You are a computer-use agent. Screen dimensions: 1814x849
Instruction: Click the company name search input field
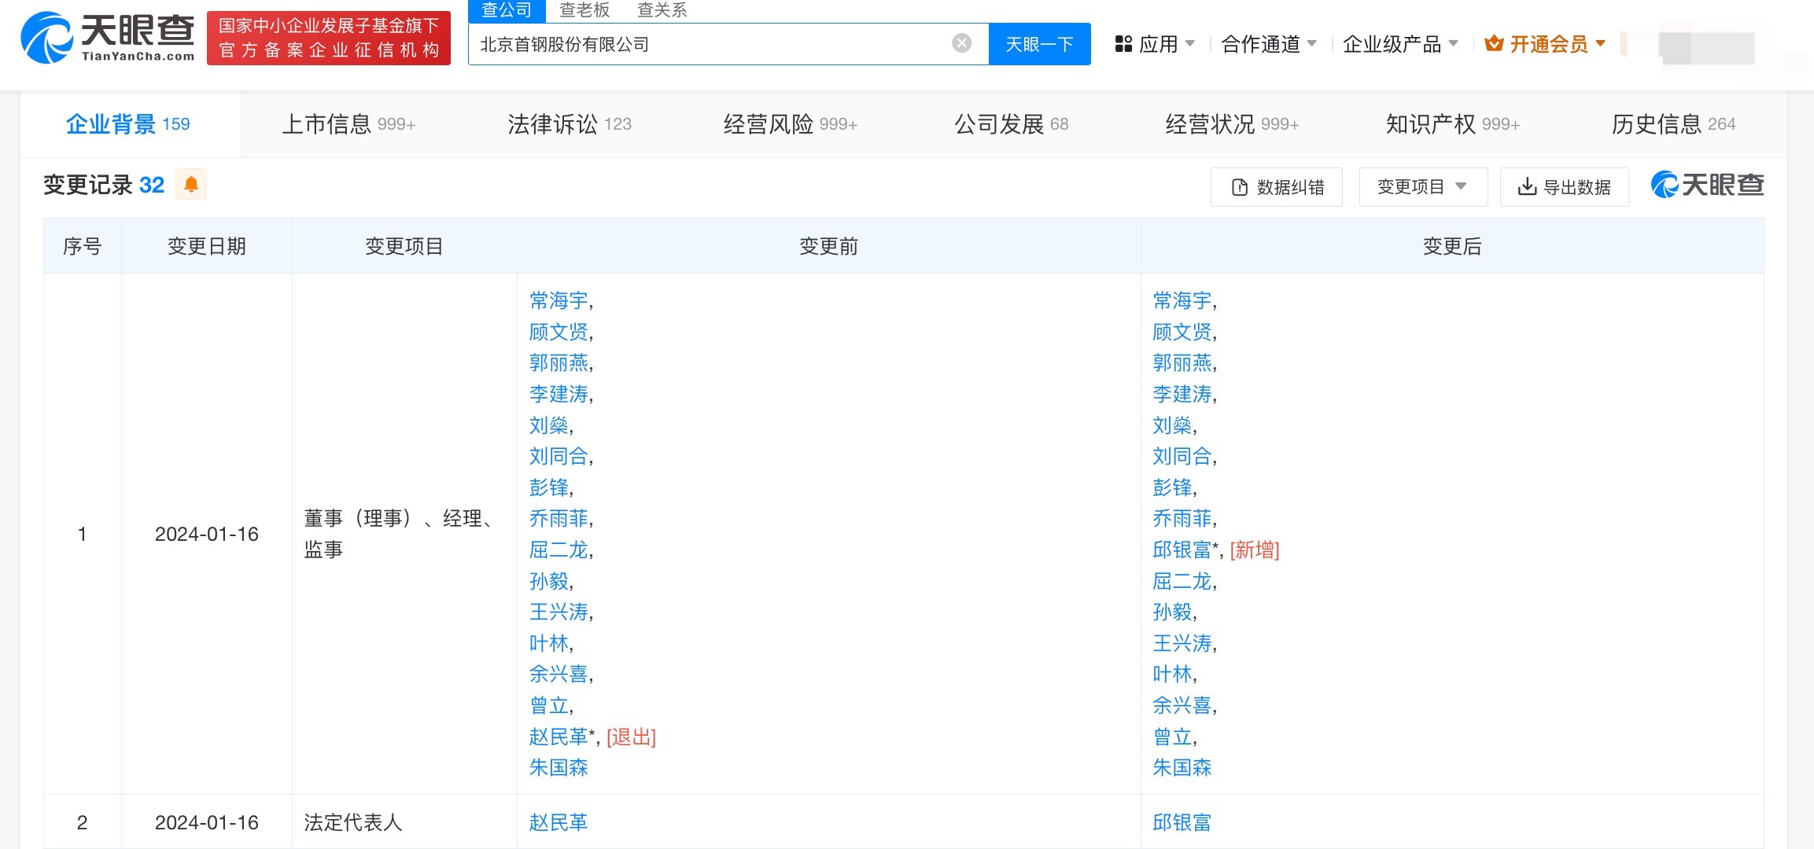[708, 44]
